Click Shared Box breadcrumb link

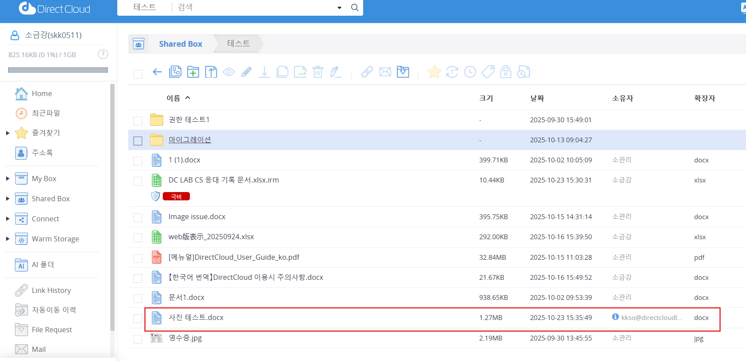(180, 44)
